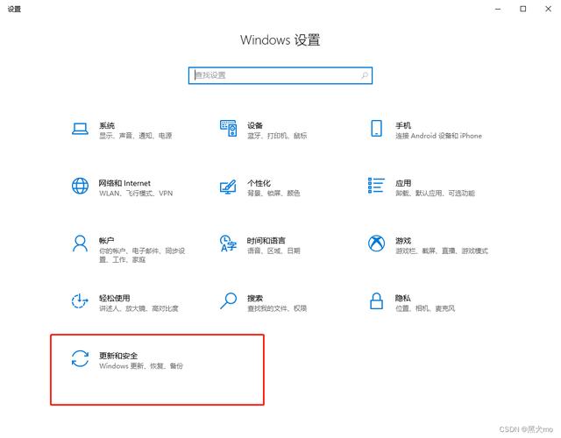Viewport: 561px width, 438px height.
Task: Open the 更新和安全 settings title
Action: tap(118, 356)
